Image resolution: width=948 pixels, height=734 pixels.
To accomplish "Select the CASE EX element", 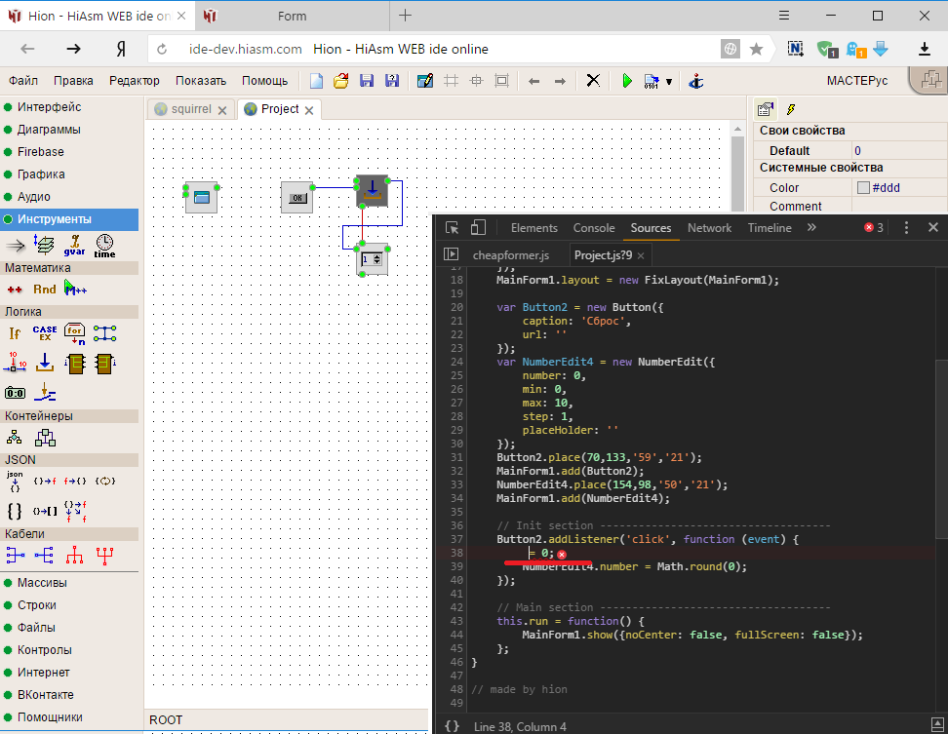I will 45,332.
